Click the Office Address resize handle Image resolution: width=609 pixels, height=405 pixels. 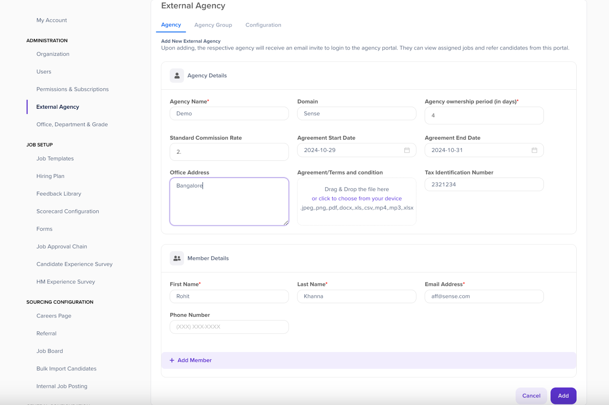pos(286,223)
